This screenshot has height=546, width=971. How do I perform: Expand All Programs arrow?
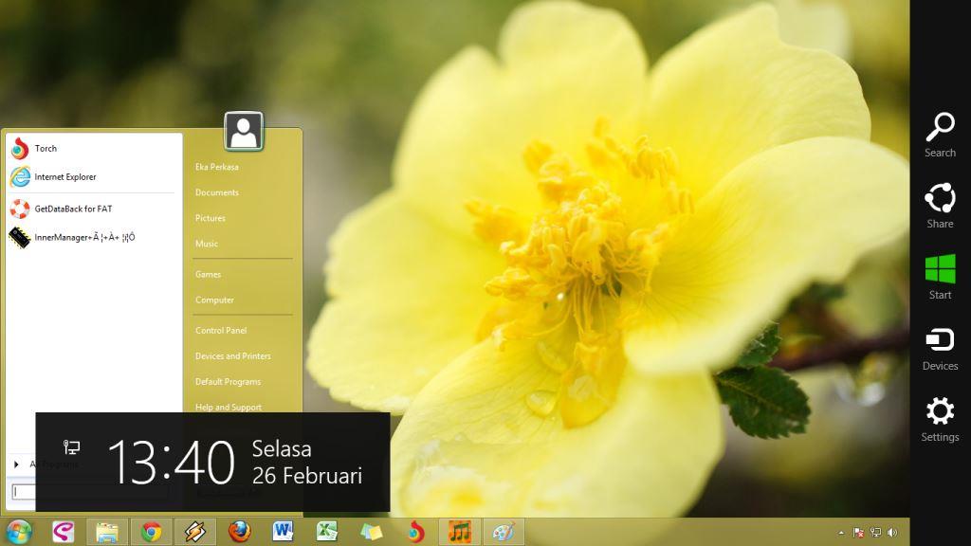point(16,464)
